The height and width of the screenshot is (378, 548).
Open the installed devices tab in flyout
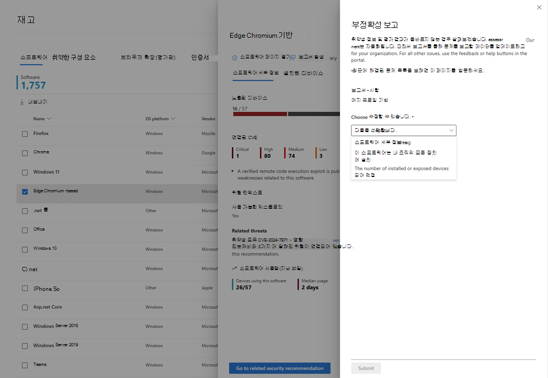tap(304, 73)
